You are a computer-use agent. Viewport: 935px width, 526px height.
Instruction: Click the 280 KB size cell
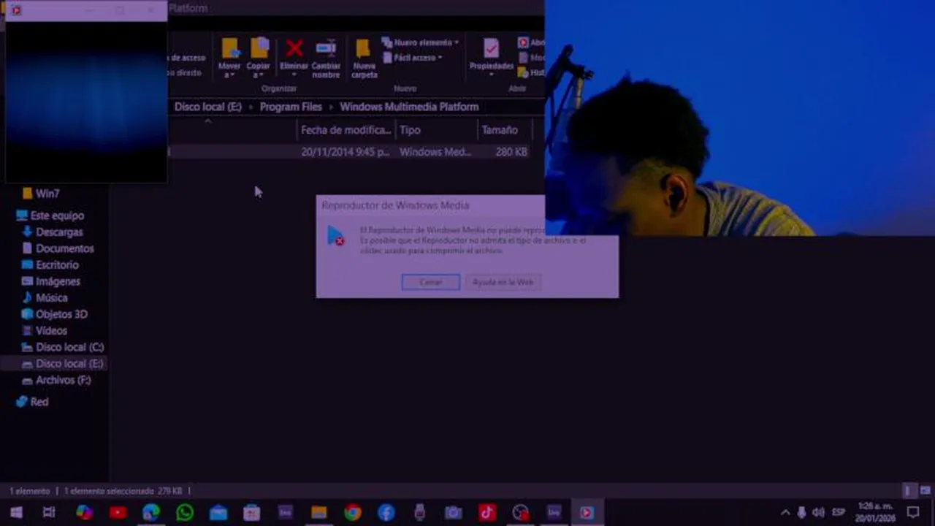(x=511, y=152)
